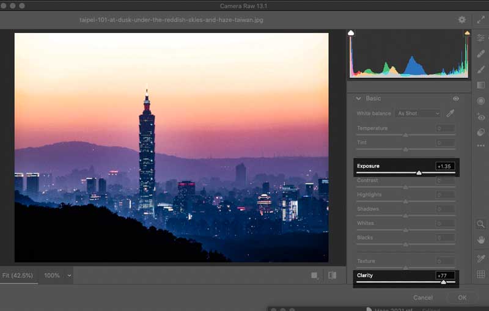Open Camera Raw preferences gear icon
Viewport: 489px width, 311px height.
pyautogui.click(x=462, y=20)
